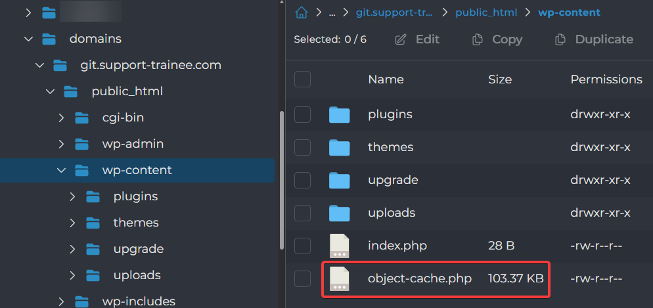Select wp-includes in the folder tree
The height and width of the screenshot is (308, 653).
pyautogui.click(x=139, y=301)
